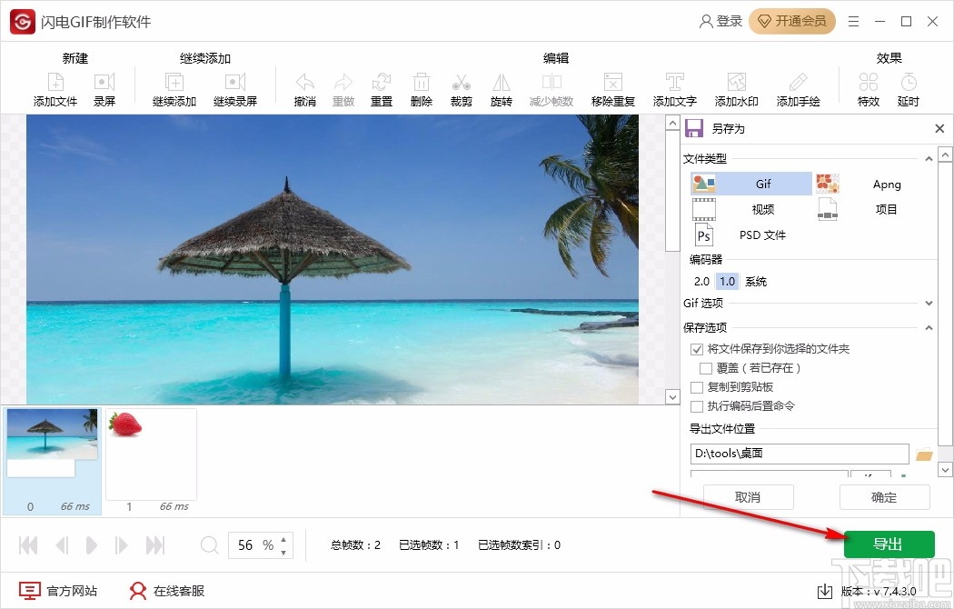Image resolution: width=954 pixels, height=609 pixels.
Task: Click the zoom magnifier icon
Action: click(x=209, y=544)
